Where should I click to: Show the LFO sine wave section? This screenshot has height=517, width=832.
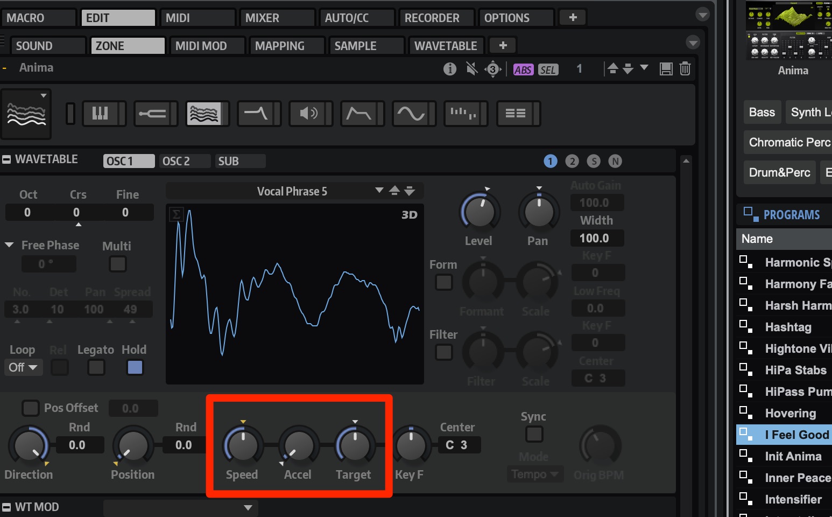tap(411, 113)
